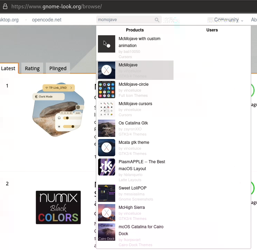The height and width of the screenshot is (250, 257).
Task: Click author hblanqueto under PlasmAPPLE
Action: (x=133, y=175)
